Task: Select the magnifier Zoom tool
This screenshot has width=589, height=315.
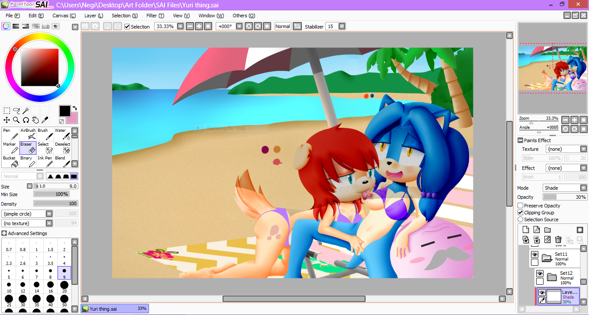Action: pos(16,120)
